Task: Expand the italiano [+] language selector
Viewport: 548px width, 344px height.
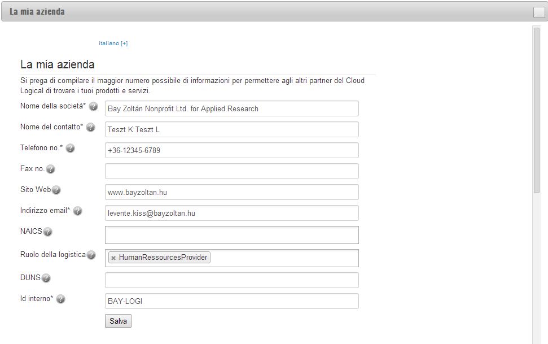Action: [113, 43]
